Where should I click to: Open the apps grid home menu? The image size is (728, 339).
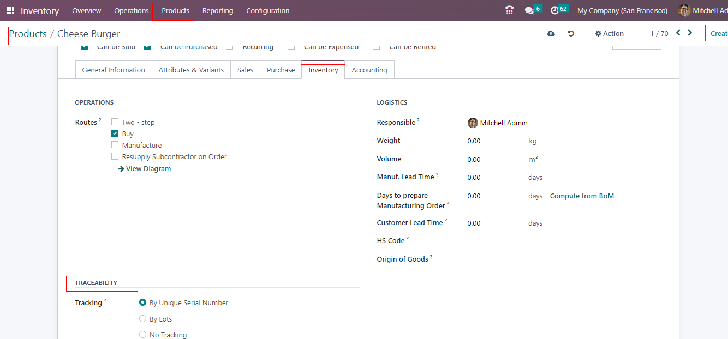10,10
